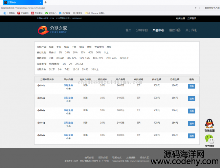Filter products by 现金
This screenshot has height=168, width=220.
(x=51, y=47)
